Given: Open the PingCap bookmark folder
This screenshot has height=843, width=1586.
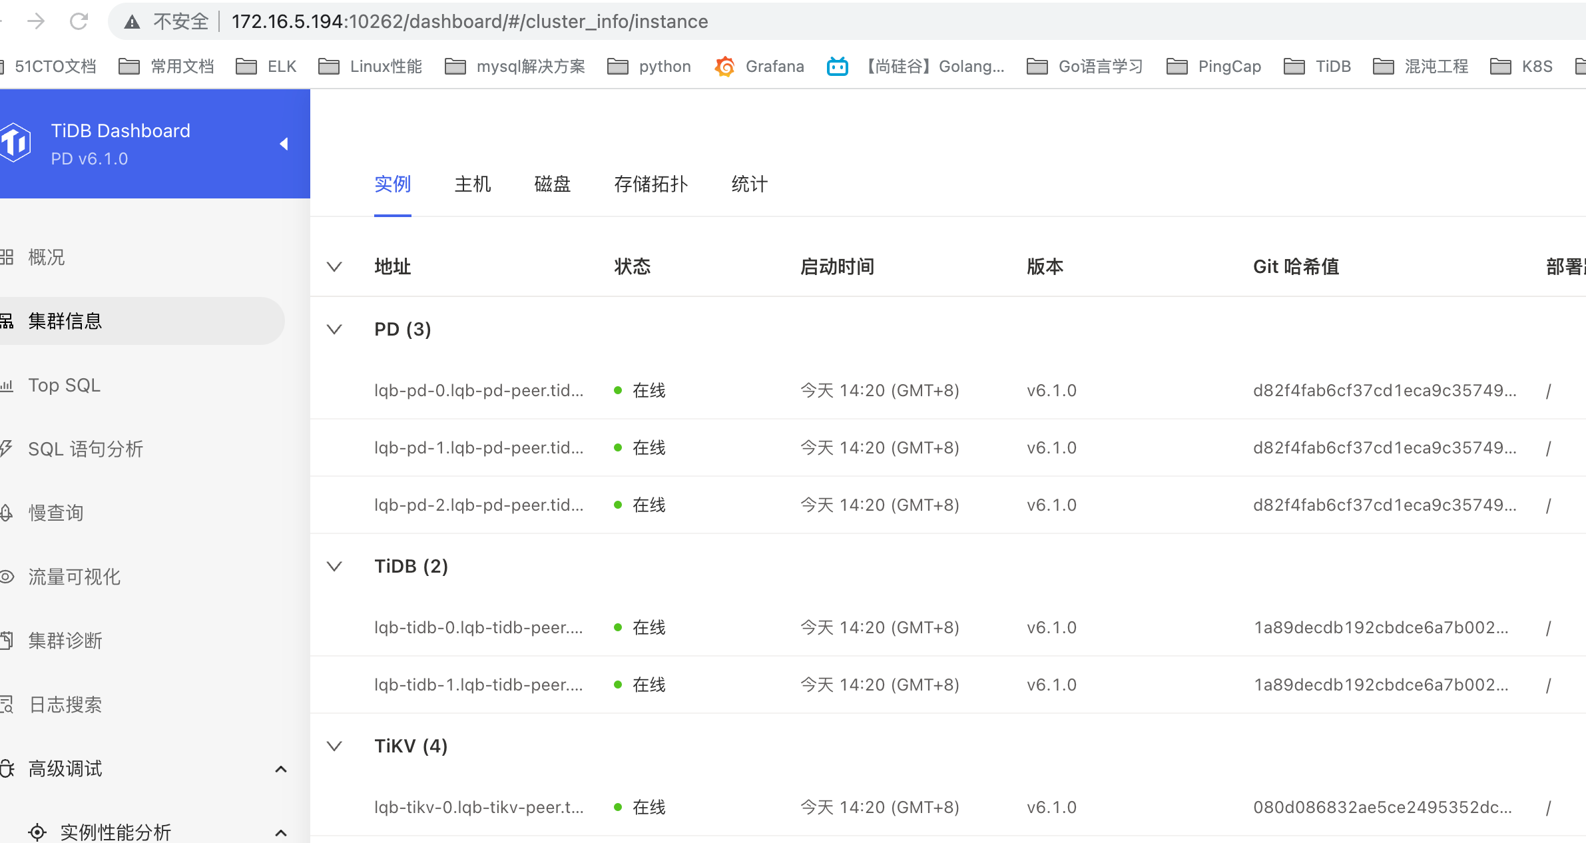Looking at the screenshot, I should coord(1214,67).
